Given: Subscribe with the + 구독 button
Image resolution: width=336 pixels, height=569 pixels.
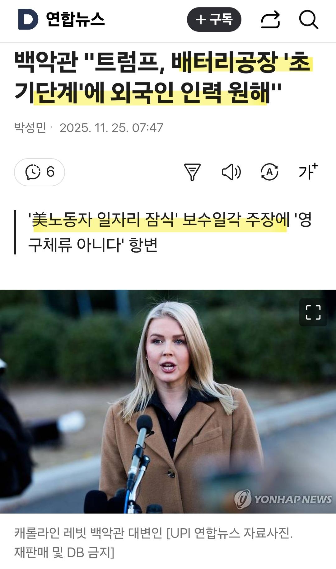Looking at the screenshot, I should [x=214, y=19].
